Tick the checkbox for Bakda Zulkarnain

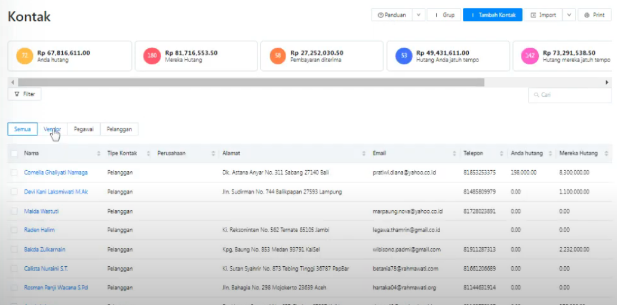coord(14,249)
